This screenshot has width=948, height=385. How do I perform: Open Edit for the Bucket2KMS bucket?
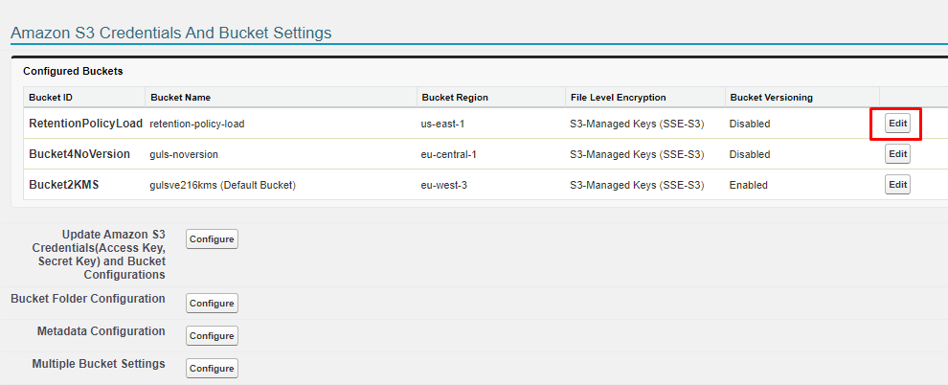point(897,185)
